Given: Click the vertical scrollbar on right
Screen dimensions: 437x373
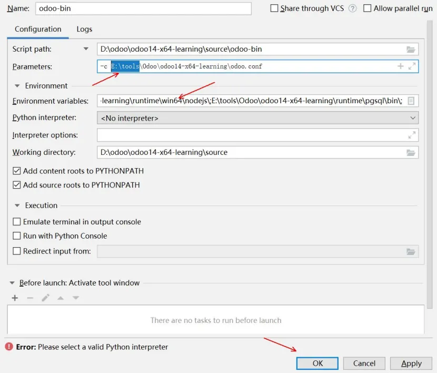Looking at the screenshot, I should tap(430, 164).
